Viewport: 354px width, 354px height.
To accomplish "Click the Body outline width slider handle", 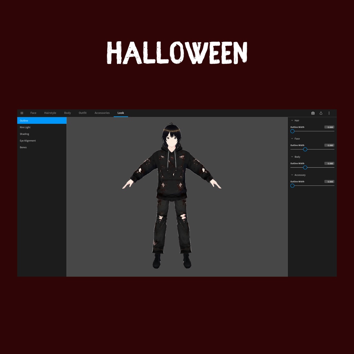I will pos(305,168).
